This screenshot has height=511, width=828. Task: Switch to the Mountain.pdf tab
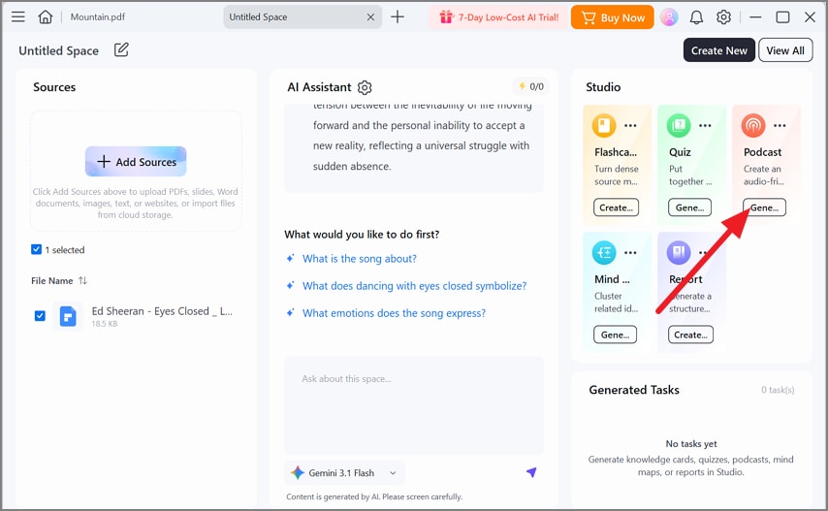click(98, 16)
